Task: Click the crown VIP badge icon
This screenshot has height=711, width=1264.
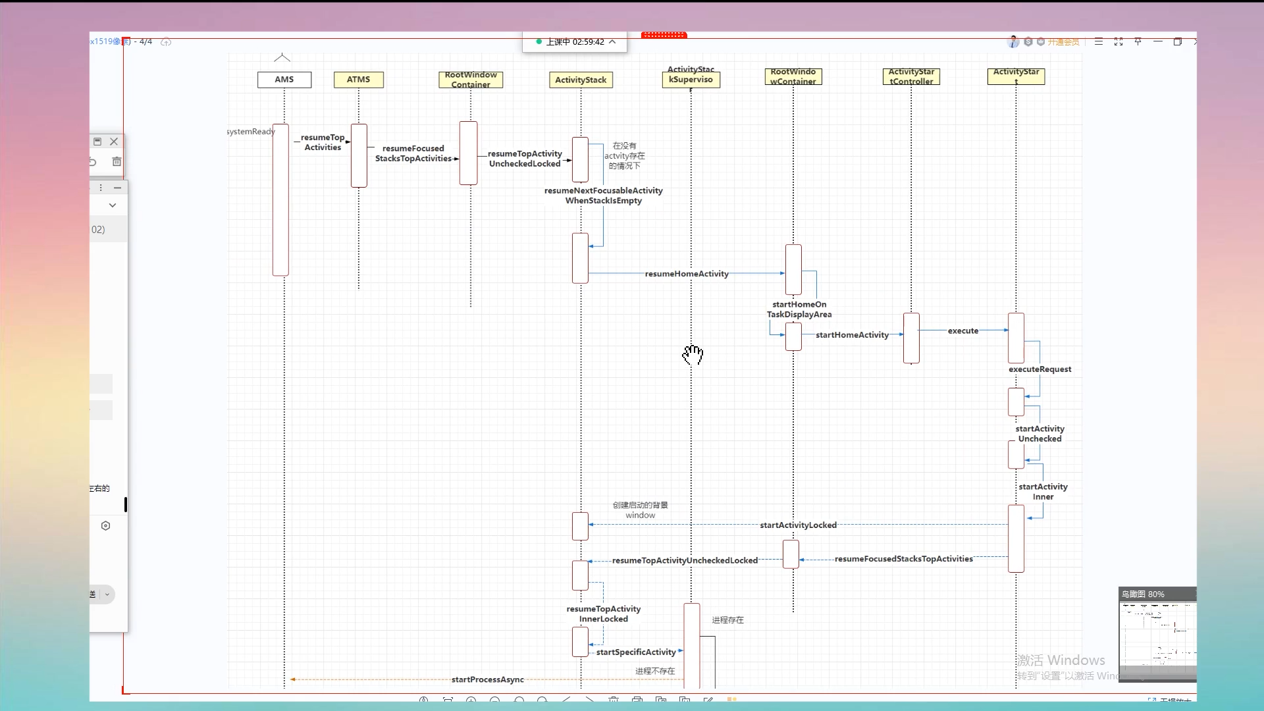Action: (x=1041, y=41)
